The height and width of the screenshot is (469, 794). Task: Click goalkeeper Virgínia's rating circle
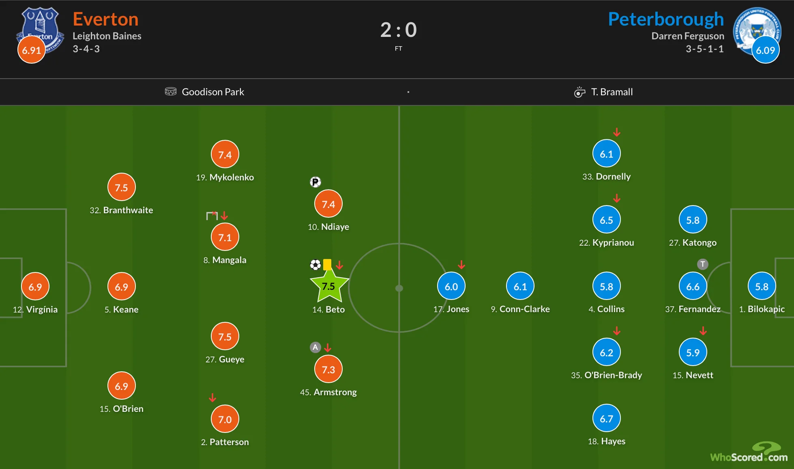pos(35,287)
